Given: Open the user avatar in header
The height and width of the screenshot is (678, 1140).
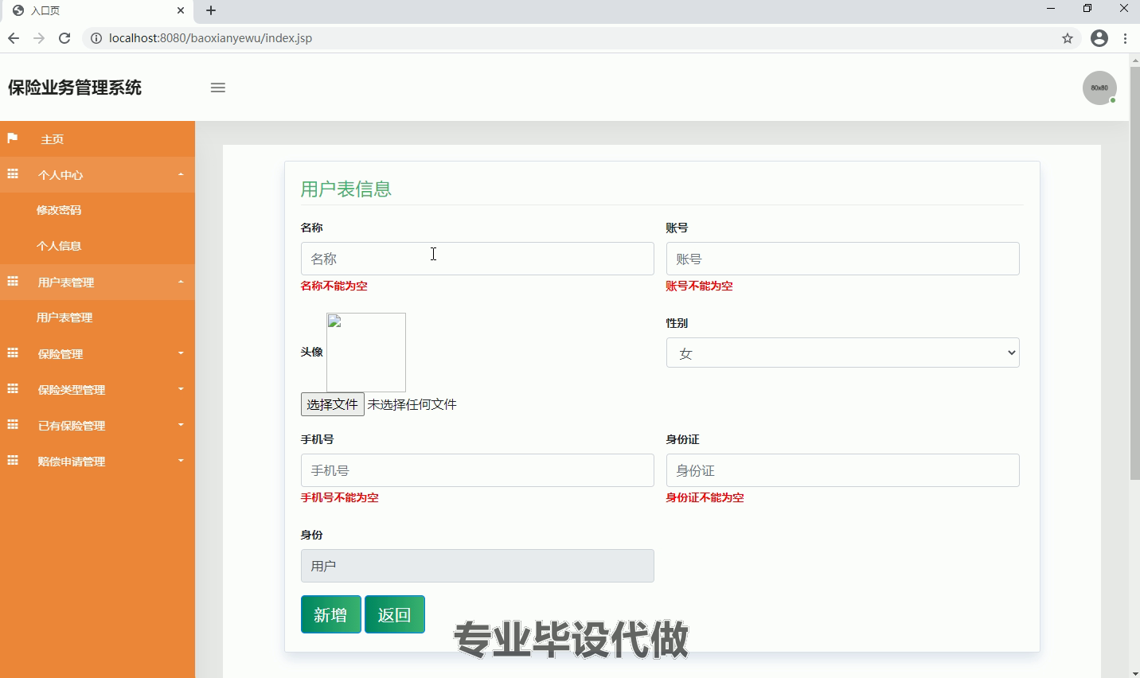Looking at the screenshot, I should [1099, 88].
